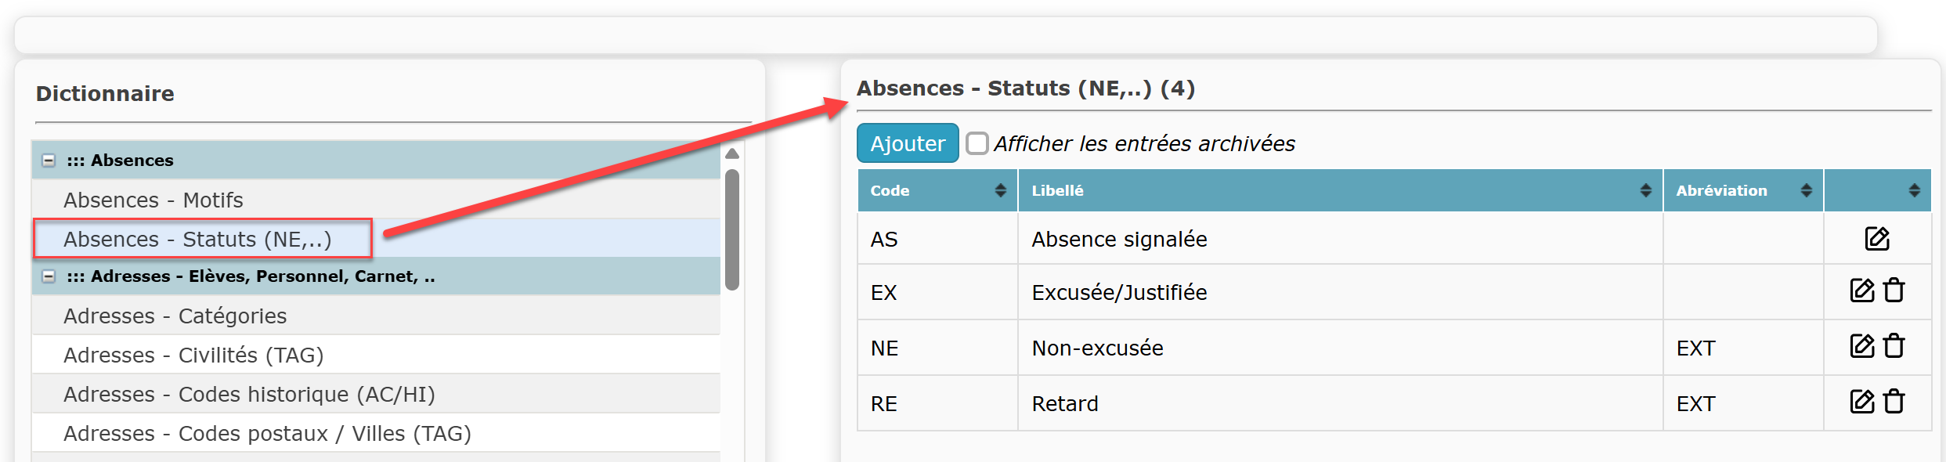Image resolution: width=1946 pixels, height=462 pixels.
Task: Delete the Non-excusée entry
Action: [1894, 346]
